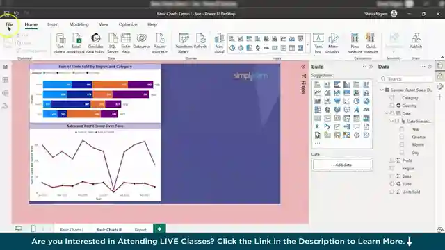The width and height of the screenshot is (445, 250).
Task: Show more visuals via ellipsis in Build pane
Action: pos(317,143)
